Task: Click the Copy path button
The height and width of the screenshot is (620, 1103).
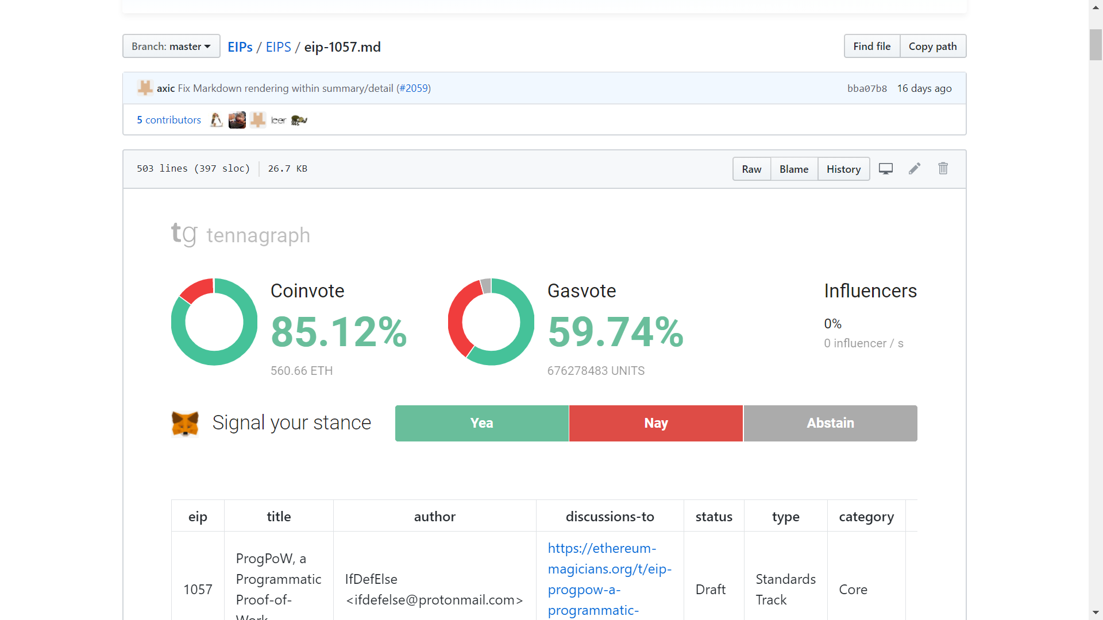Action: tap(932, 46)
